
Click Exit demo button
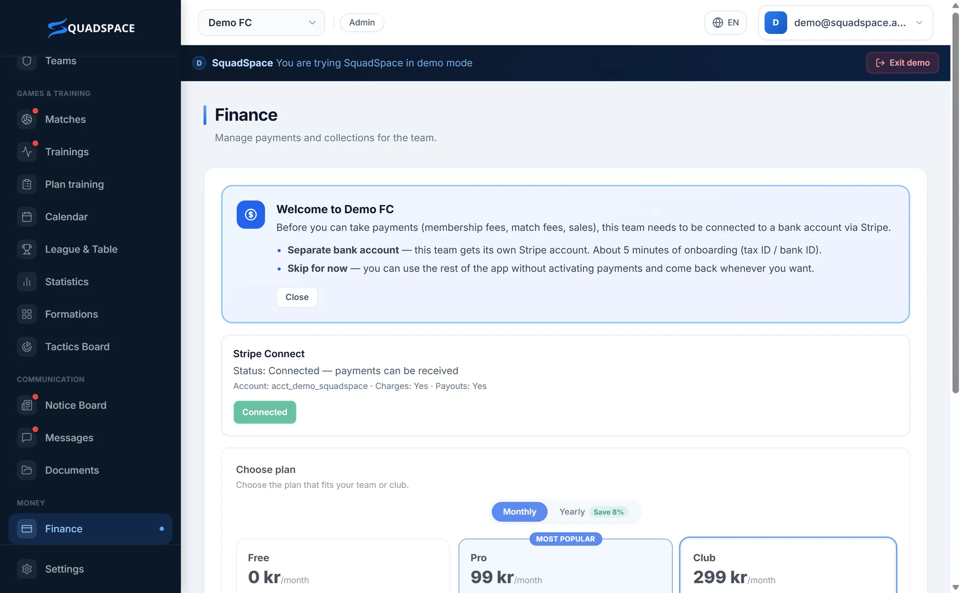pyautogui.click(x=902, y=63)
